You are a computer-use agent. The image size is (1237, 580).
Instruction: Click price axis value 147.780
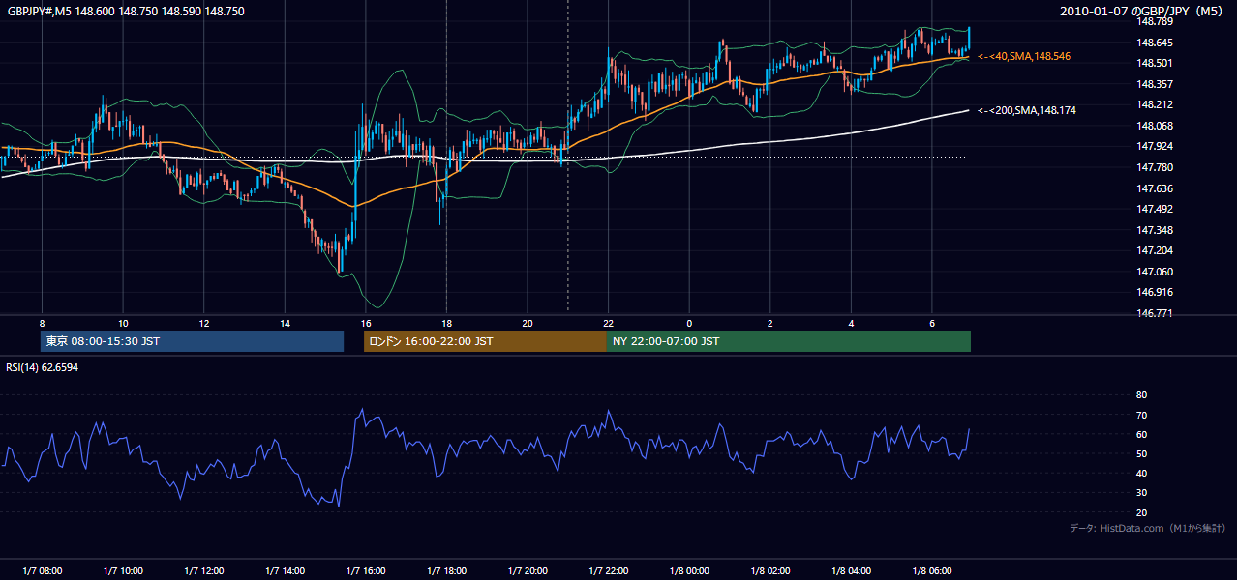pyautogui.click(x=1154, y=167)
